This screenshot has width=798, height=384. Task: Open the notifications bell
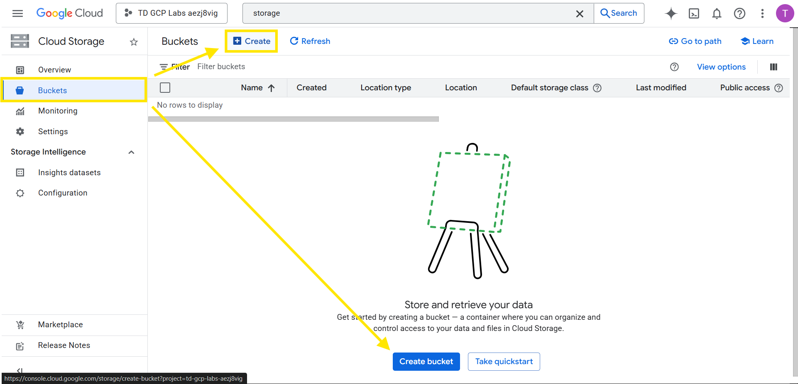(x=717, y=13)
